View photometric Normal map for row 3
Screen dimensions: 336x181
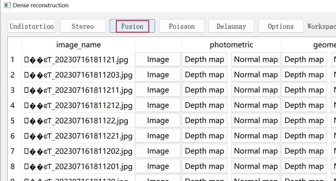256,90
